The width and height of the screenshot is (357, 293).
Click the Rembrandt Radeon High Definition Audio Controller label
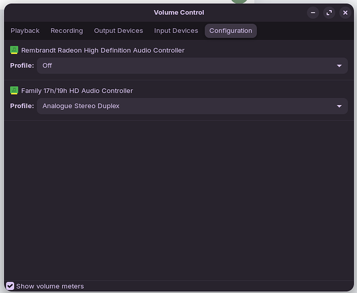point(103,50)
